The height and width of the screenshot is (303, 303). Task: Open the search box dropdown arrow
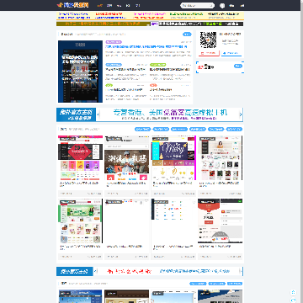point(211,5)
